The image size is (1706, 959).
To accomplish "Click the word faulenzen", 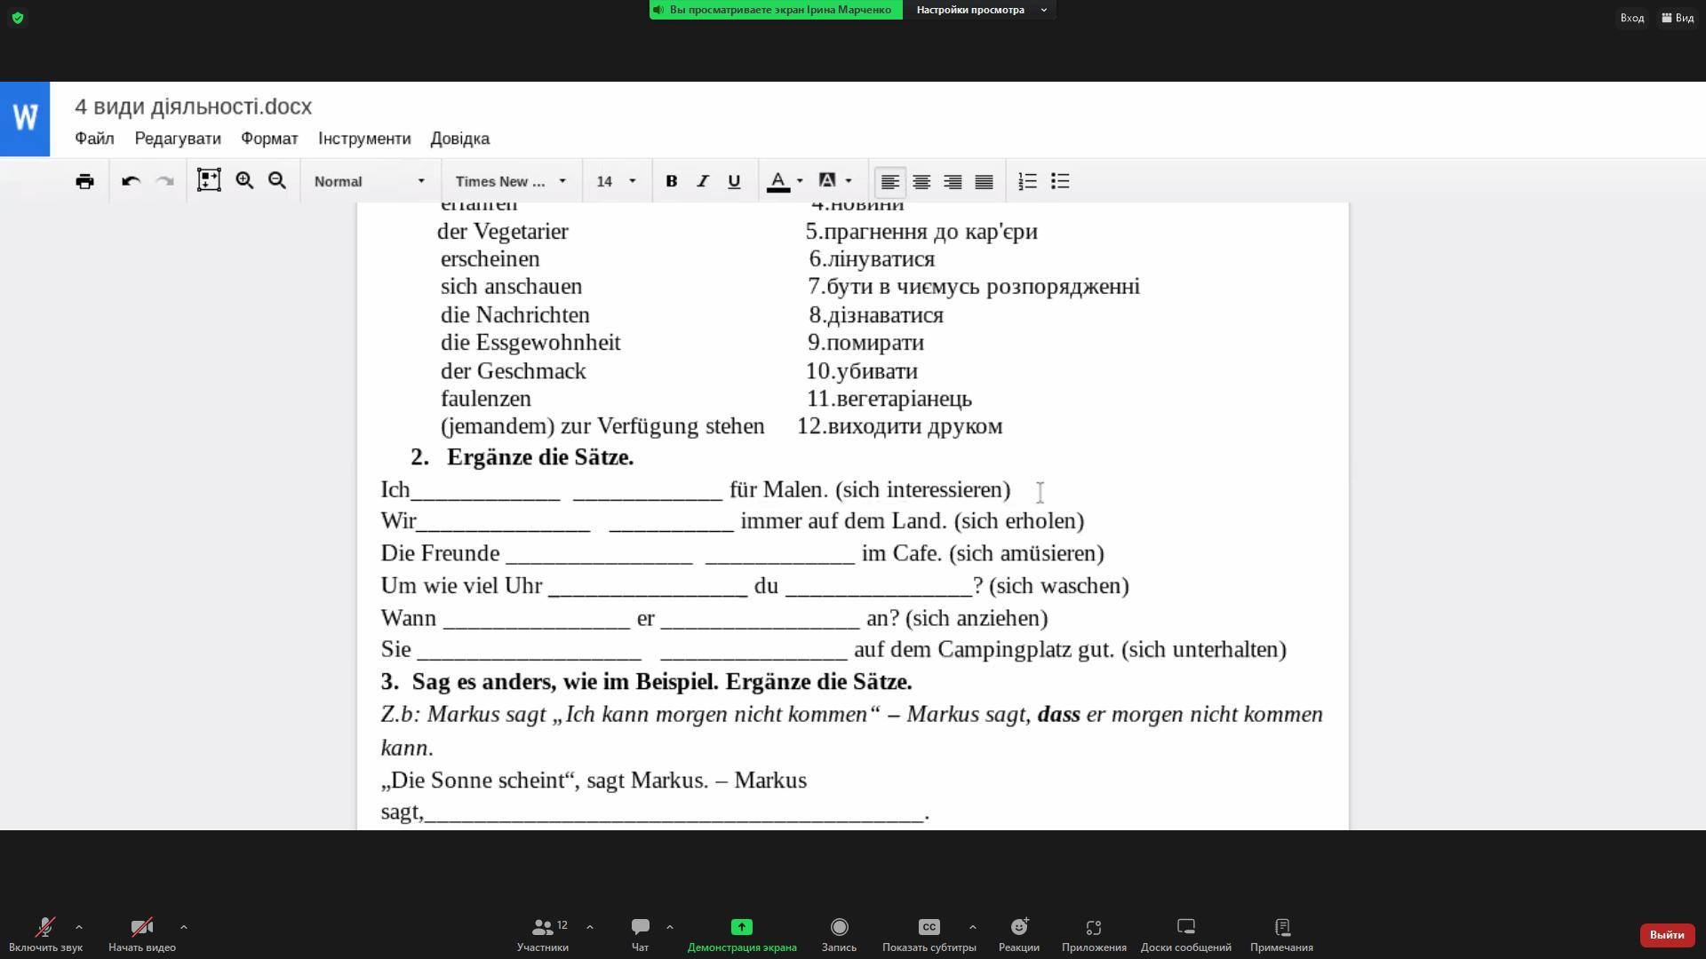I will click(x=486, y=399).
